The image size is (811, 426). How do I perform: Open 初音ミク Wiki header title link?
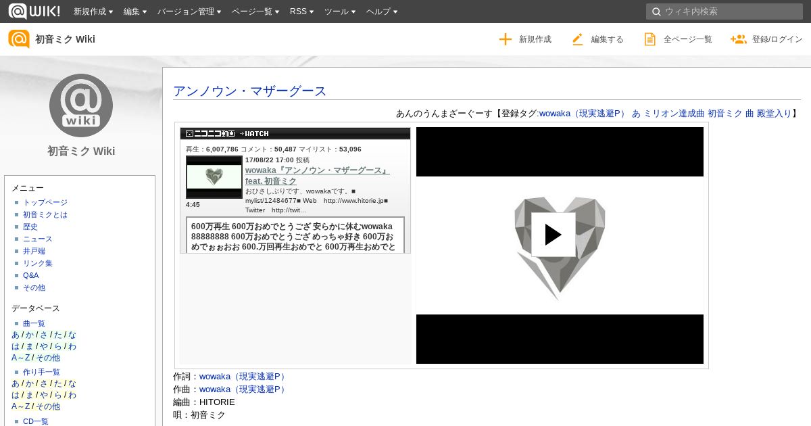[x=65, y=39]
